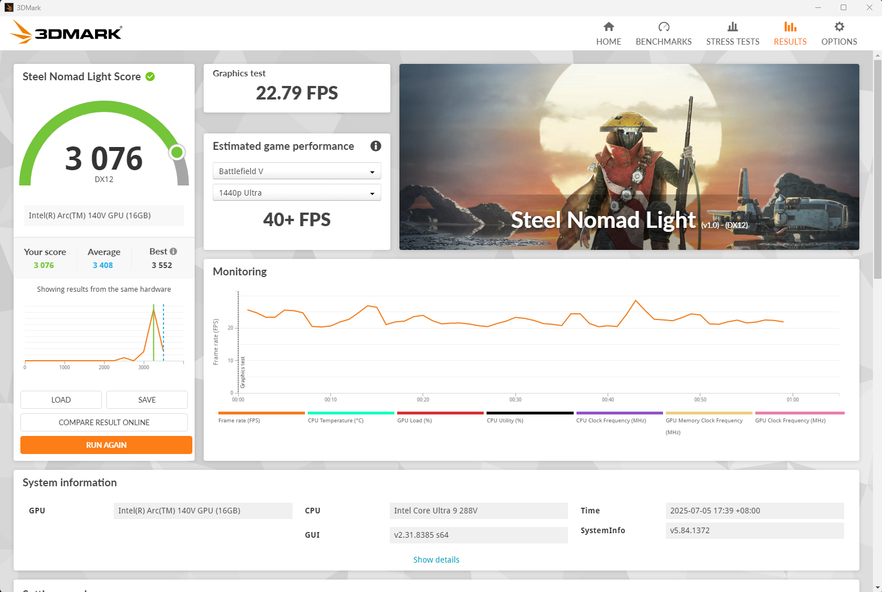Click the SystemInfo version v5.84.1372

coord(755,530)
